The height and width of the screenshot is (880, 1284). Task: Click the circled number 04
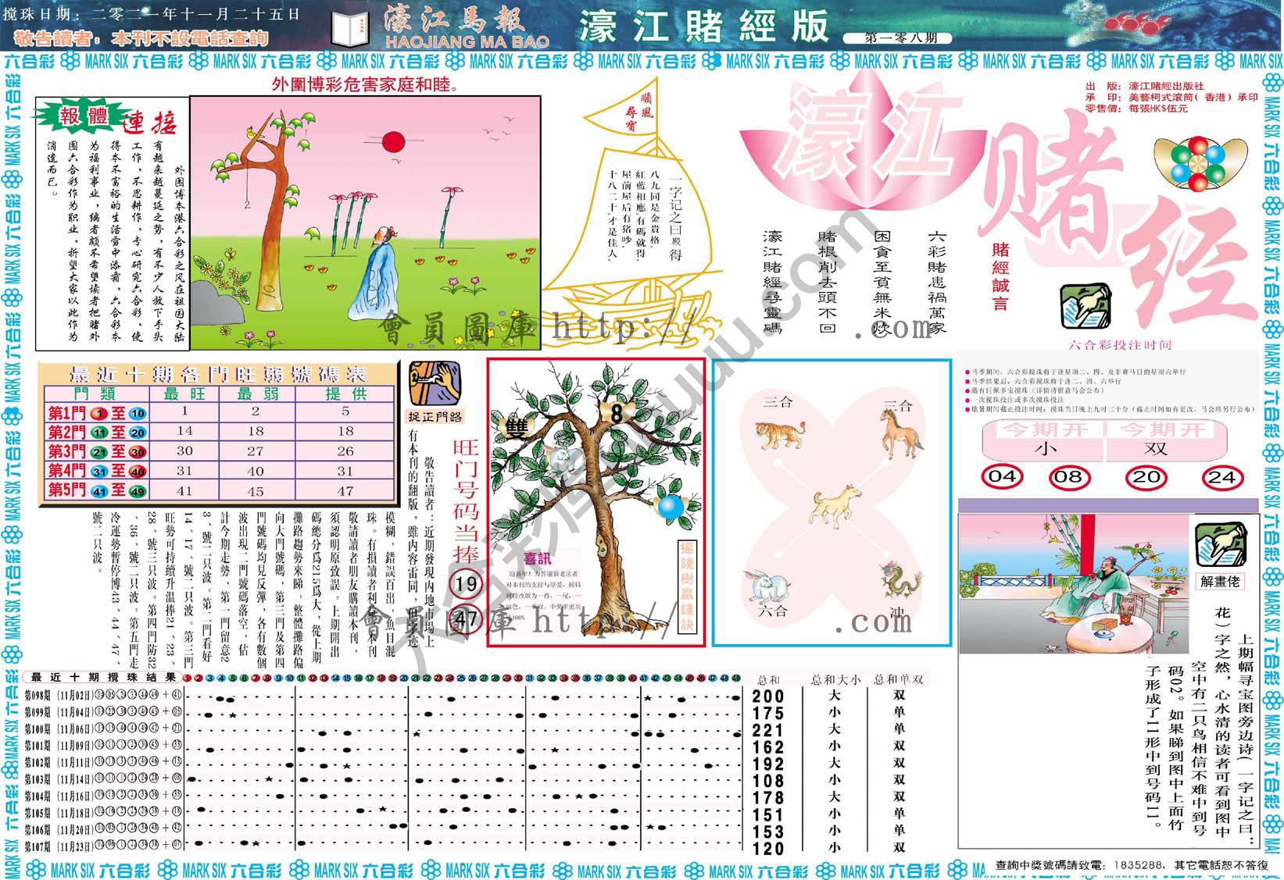coord(1003,477)
